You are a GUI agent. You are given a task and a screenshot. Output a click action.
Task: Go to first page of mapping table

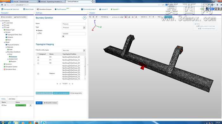pos(57,84)
